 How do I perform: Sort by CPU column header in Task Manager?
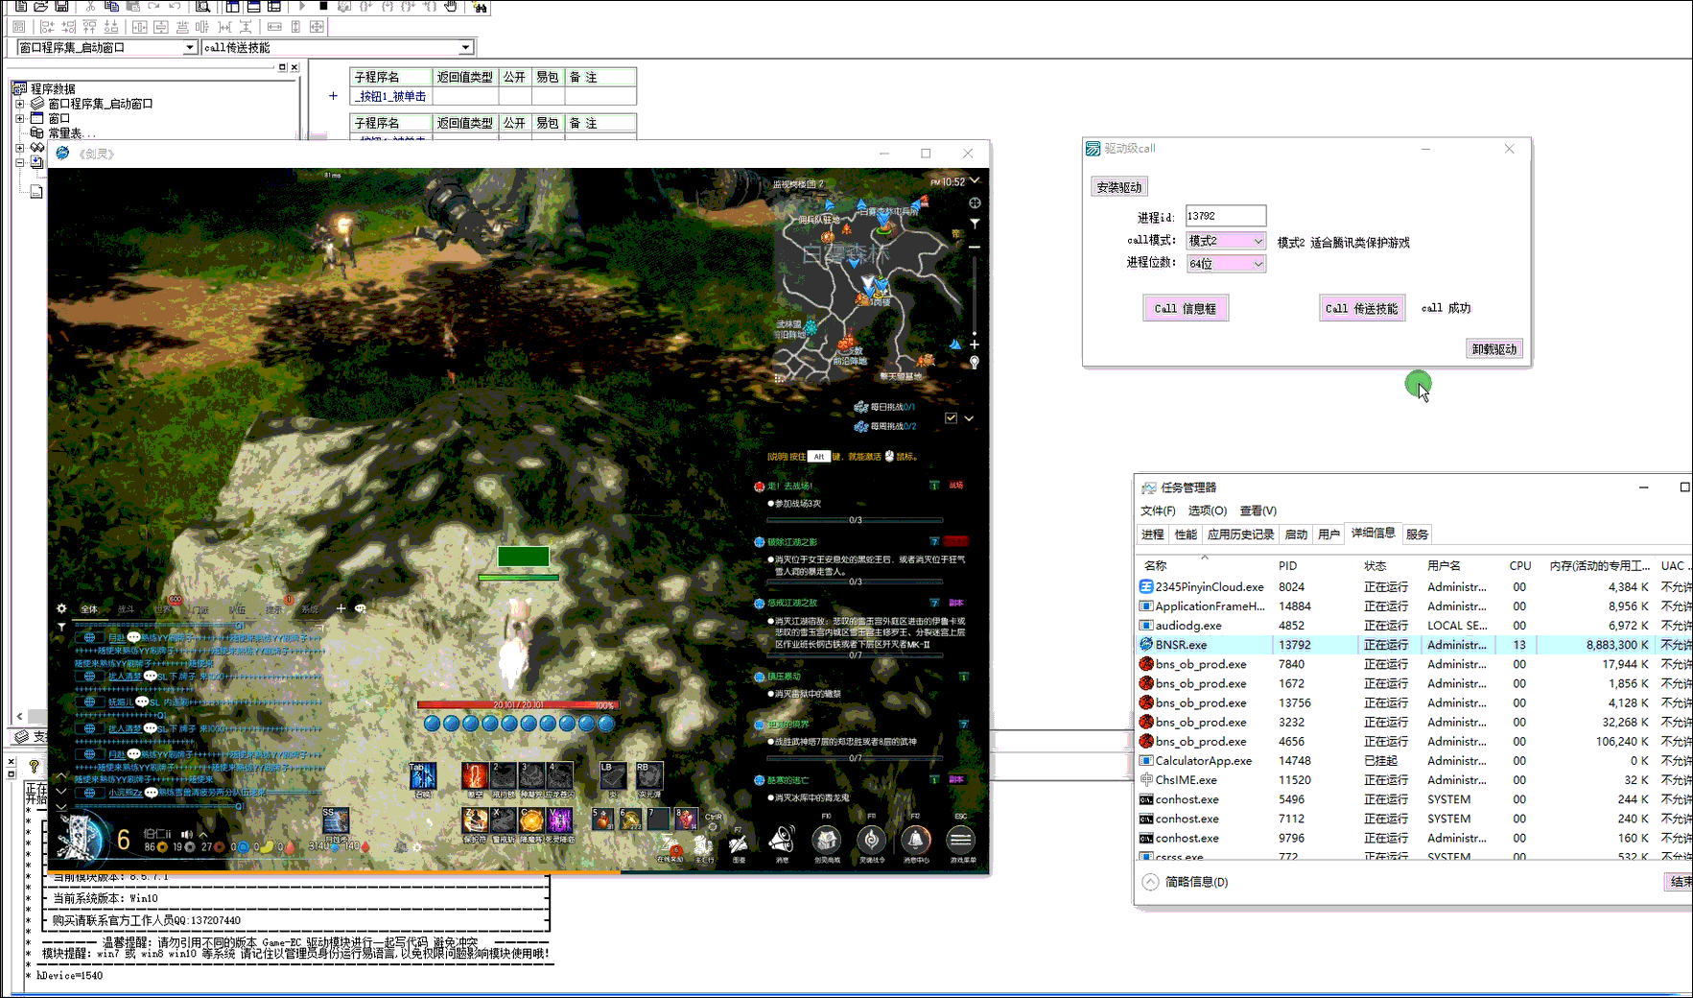click(x=1519, y=566)
